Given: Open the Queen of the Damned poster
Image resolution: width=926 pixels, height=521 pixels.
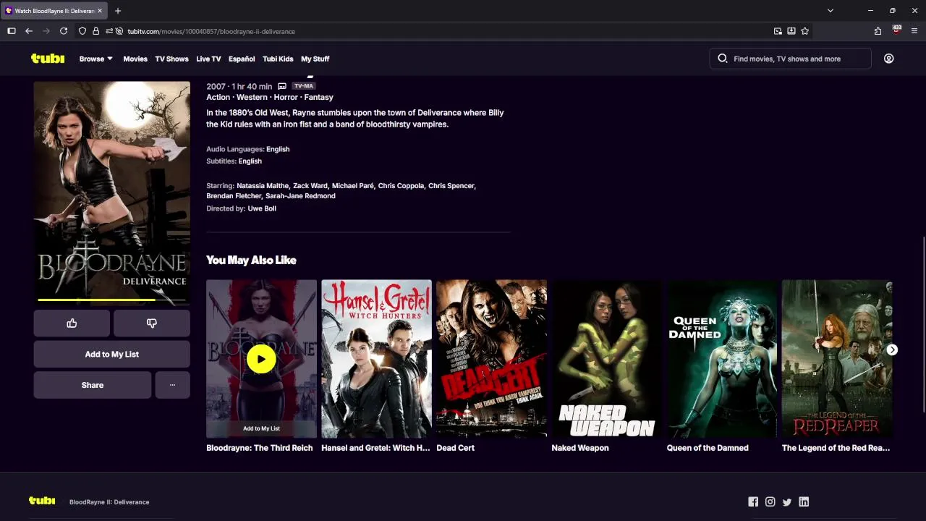Looking at the screenshot, I should 721,359.
